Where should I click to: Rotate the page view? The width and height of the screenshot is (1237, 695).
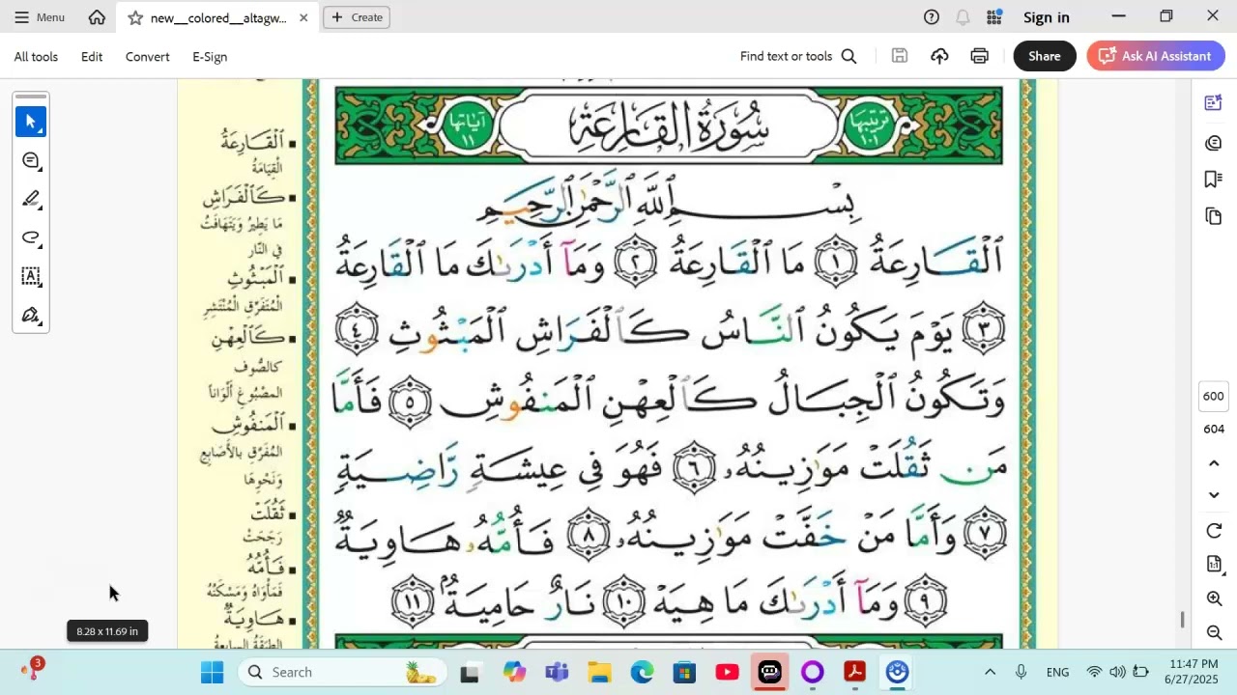[x=1215, y=531]
